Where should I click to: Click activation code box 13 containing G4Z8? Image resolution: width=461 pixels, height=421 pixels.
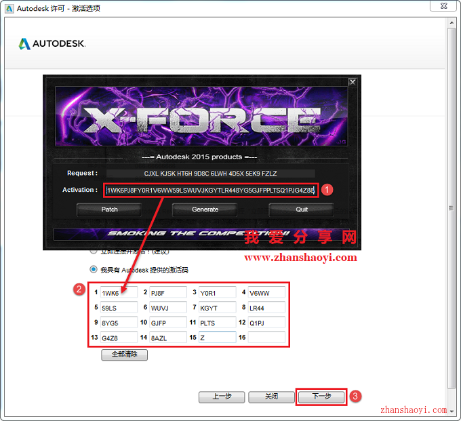(119, 337)
